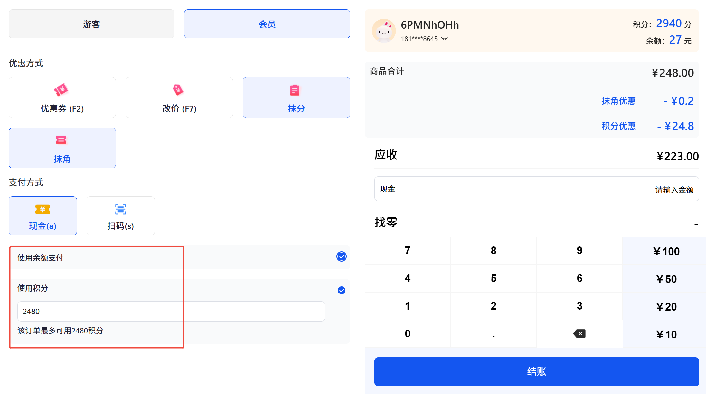The image size is (706, 394).
Task: Tap the ¥100 quick amount button
Action: click(x=666, y=251)
